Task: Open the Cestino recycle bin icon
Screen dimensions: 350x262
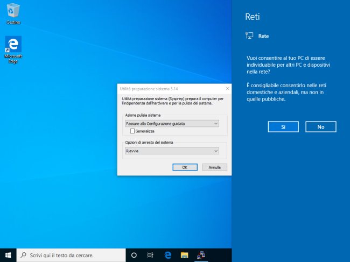Action: (13, 13)
